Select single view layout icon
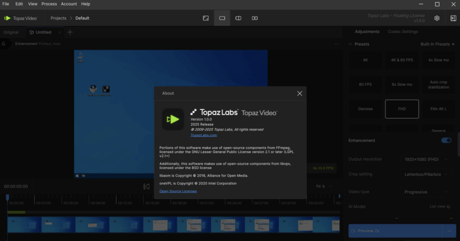Screen dimensions: 460x241 222,18
